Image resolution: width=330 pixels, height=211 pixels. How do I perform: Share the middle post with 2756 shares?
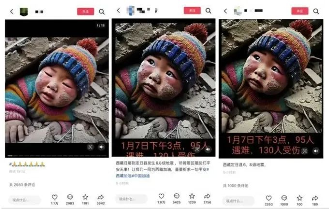pos(207,196)
